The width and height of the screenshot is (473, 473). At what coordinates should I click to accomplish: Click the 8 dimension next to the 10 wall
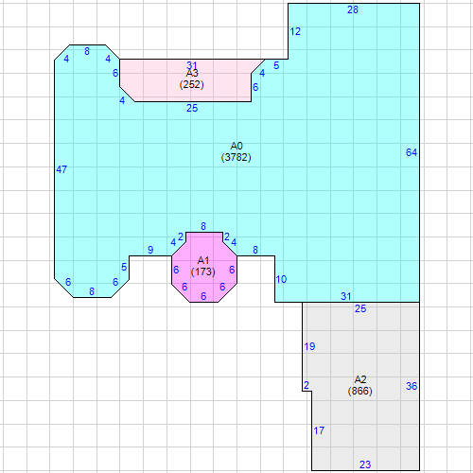point(255,250)
